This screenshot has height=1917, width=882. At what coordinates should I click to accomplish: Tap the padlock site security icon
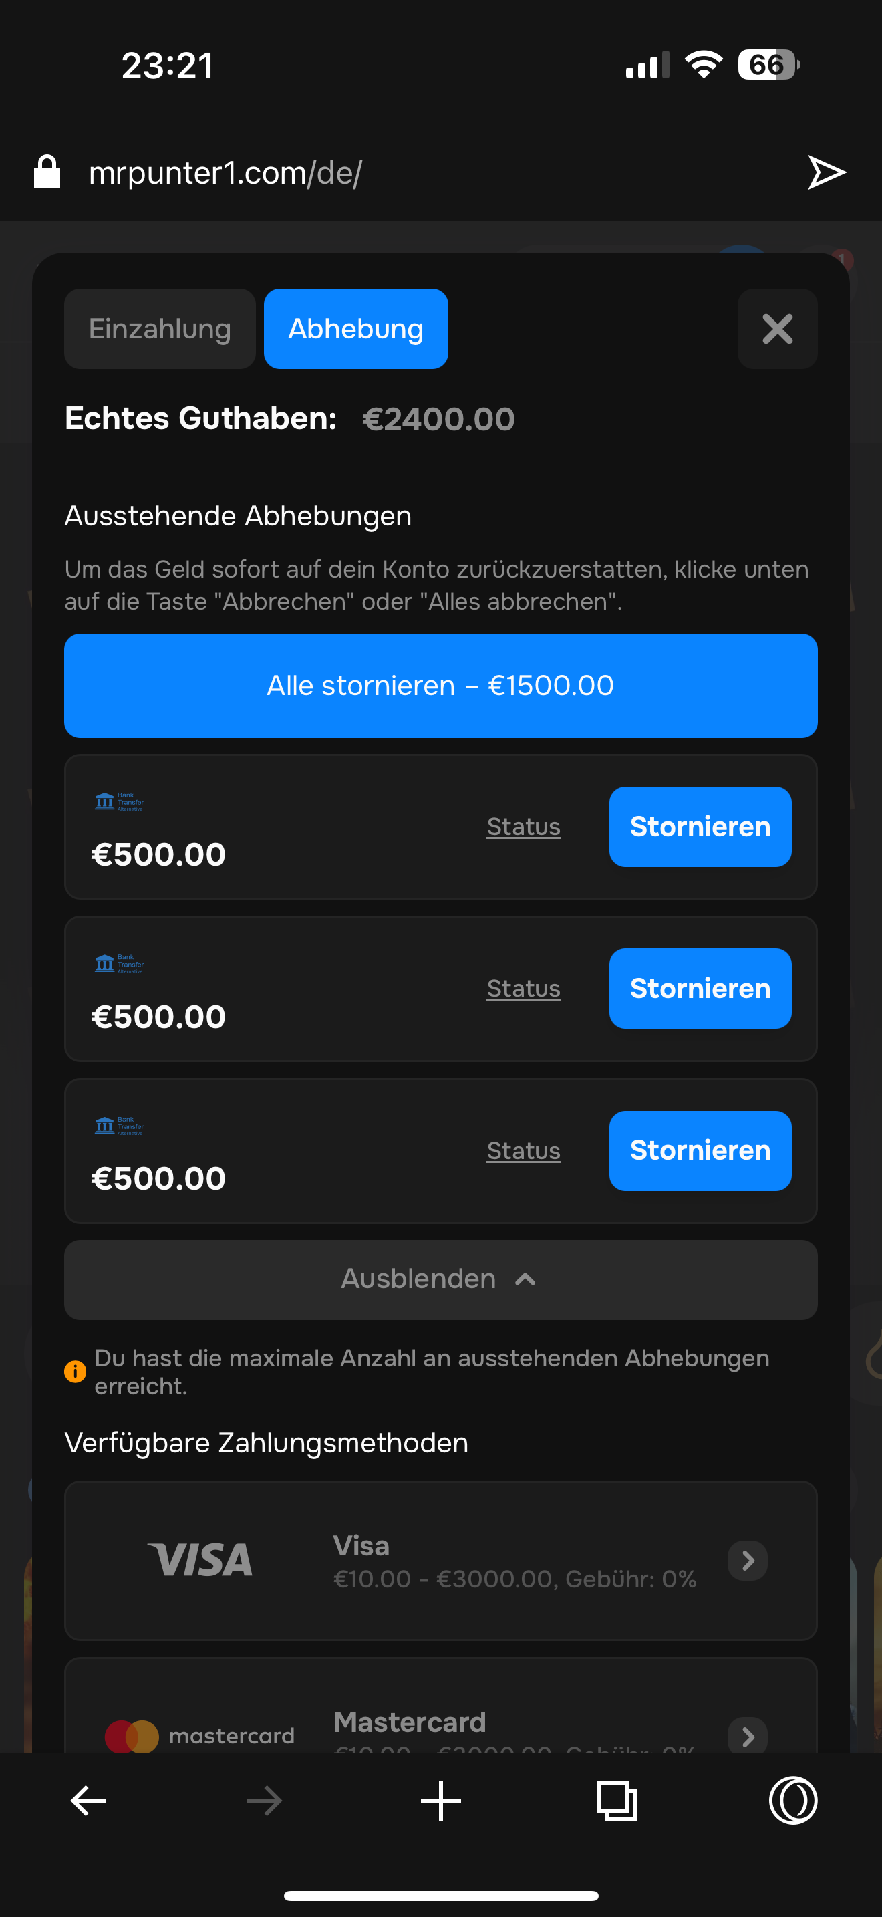(x=47, y=172)
